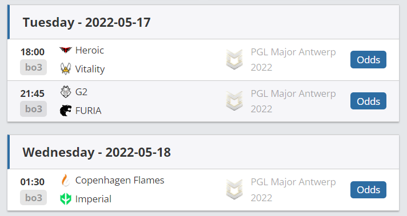
Task: Open Odds for Copenhagen Flames vs Imperial
Action: (x=368, y=190)
